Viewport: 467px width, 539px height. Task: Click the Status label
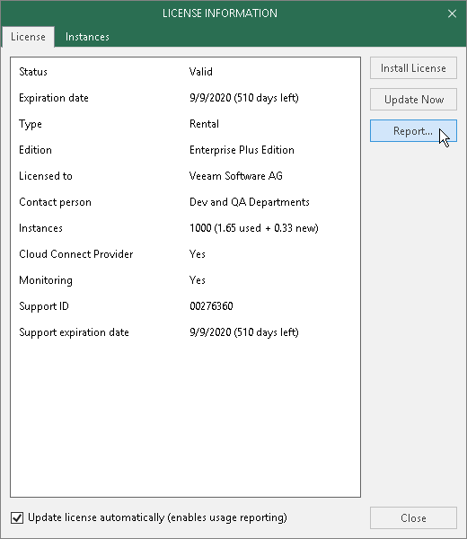point(33,72)
